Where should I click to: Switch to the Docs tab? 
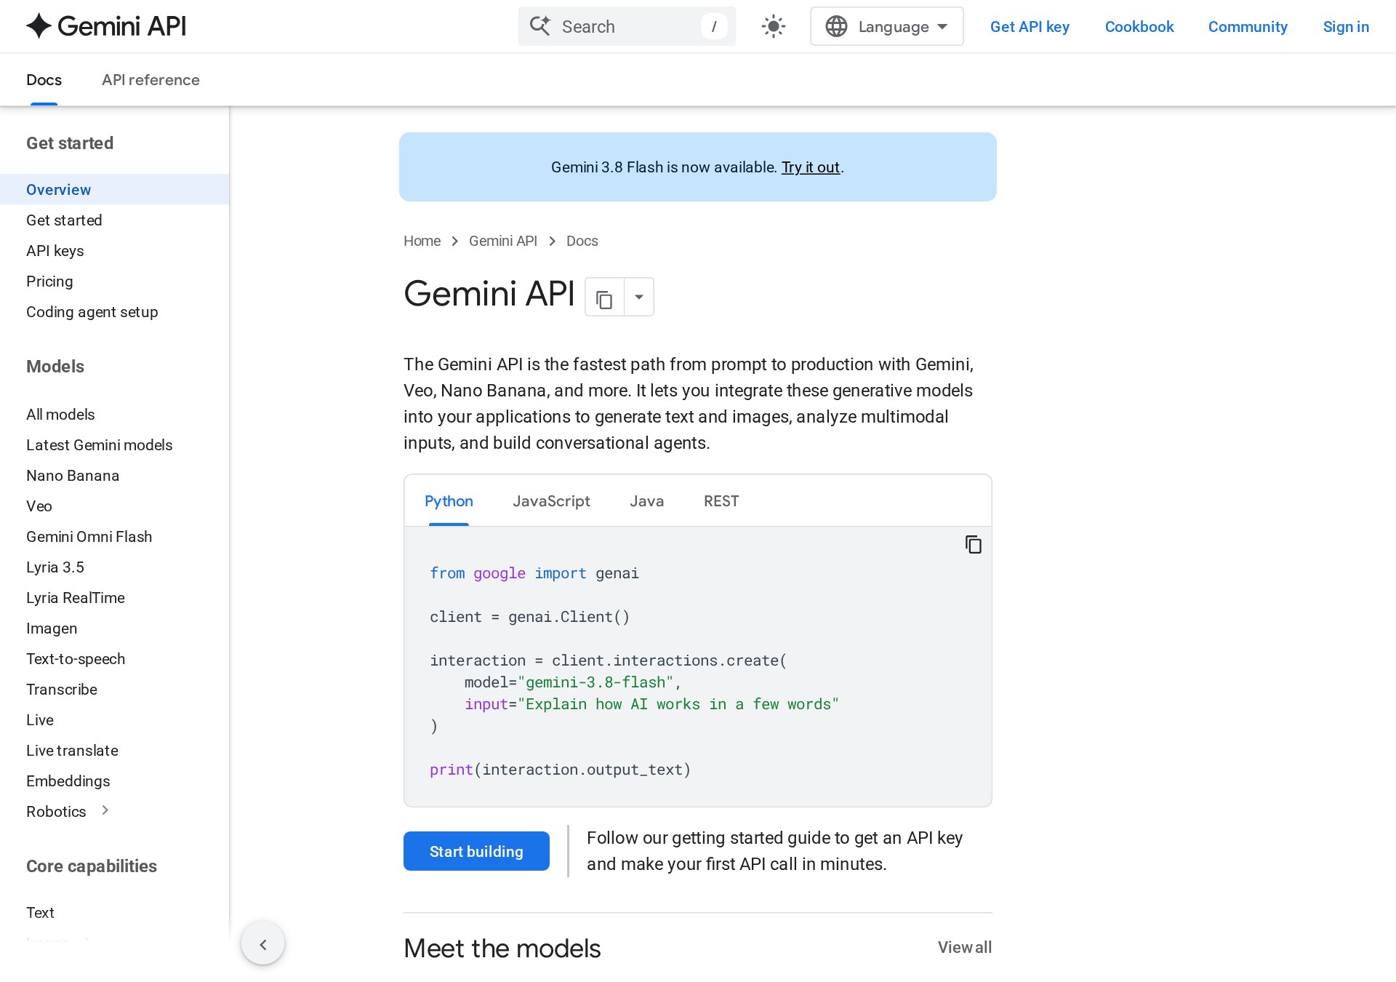coord(44,80)
